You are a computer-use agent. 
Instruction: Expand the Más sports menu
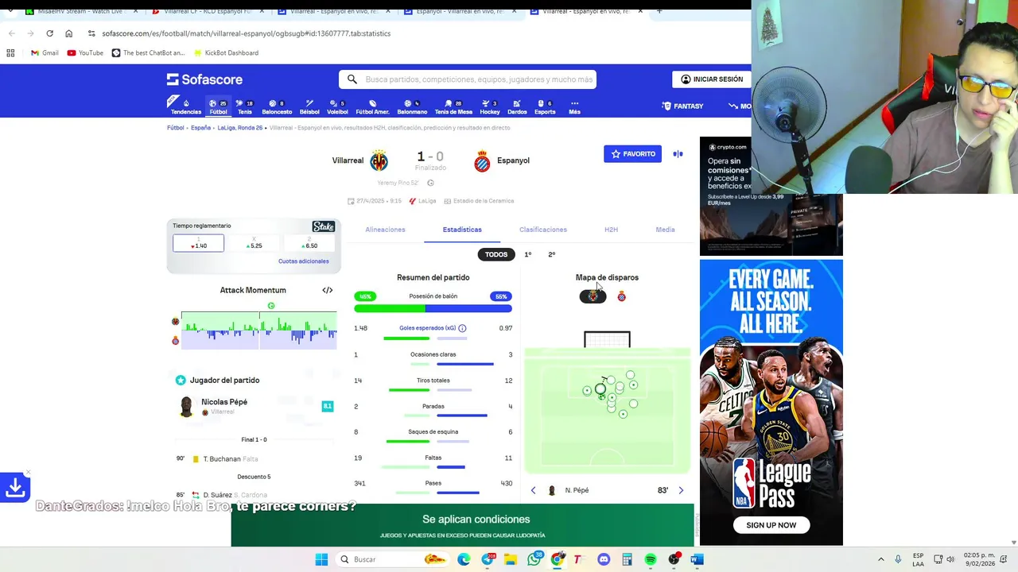click(x=574, y=106)
